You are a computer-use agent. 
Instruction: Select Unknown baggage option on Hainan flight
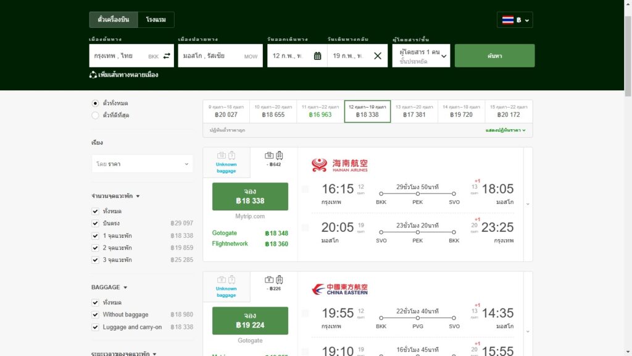(x=227, y=162)
